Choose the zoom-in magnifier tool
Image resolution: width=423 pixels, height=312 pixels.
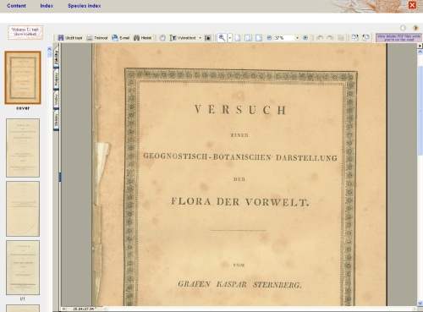coord(222,38)
